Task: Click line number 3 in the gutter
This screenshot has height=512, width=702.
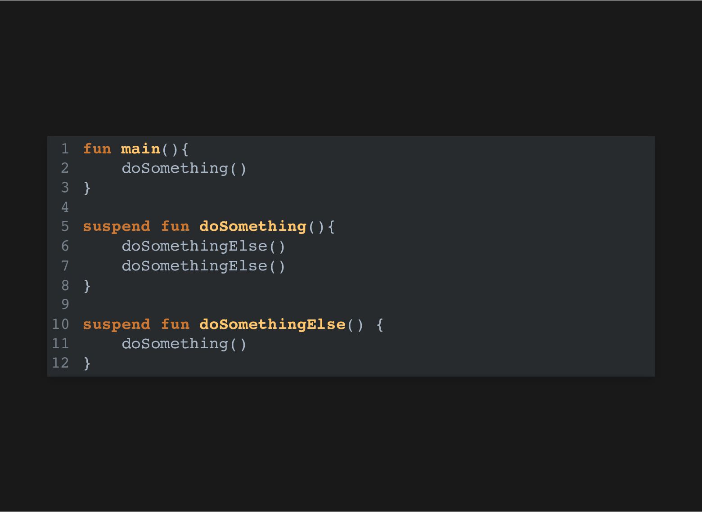Action: pos(65,188)
